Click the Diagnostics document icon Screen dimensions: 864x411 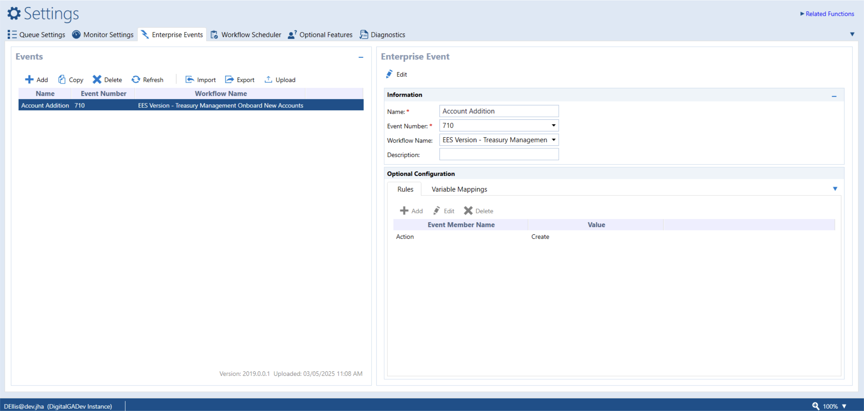point(364,35)
